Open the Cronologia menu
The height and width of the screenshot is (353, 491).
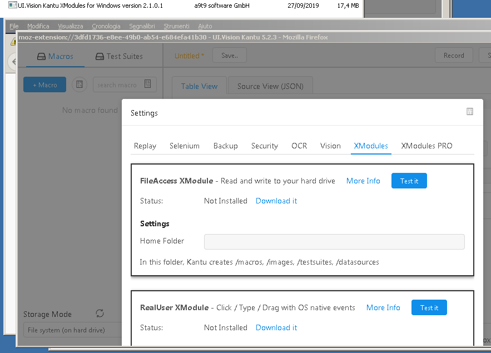106,26
